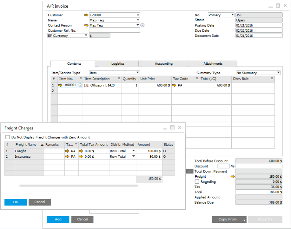291x229 pixels.
Task: Switch to the Logistics tab
Action: tap(117, 64)
